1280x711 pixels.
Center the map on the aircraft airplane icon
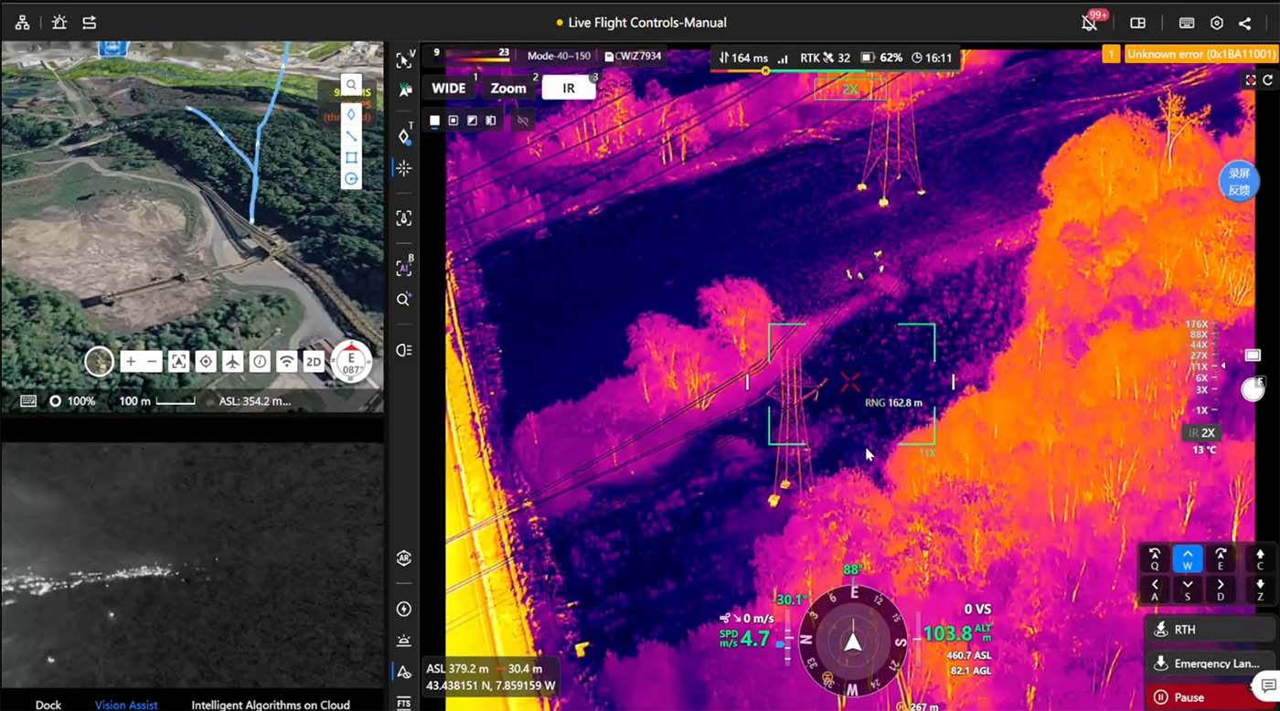click(x=233, y=362)
